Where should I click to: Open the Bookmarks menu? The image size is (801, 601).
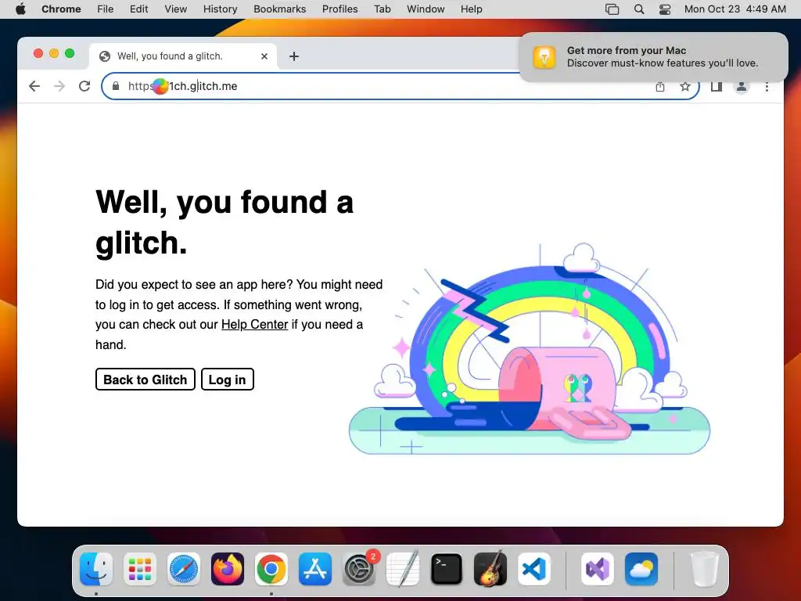(x=279, y=9)
